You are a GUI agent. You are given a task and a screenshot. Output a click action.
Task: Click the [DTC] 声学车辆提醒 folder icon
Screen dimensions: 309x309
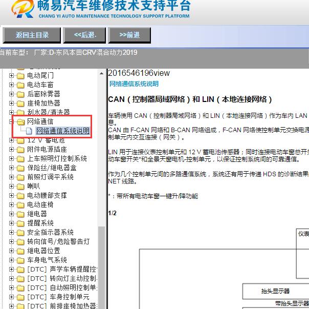20,270
